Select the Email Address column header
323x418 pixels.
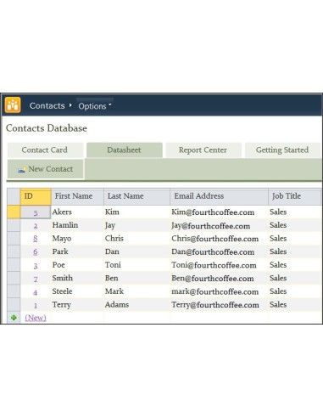(x=219, y=196)
